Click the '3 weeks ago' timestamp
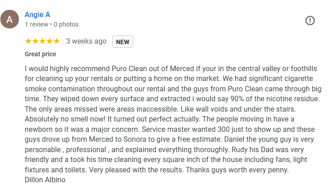 [86, 41]
